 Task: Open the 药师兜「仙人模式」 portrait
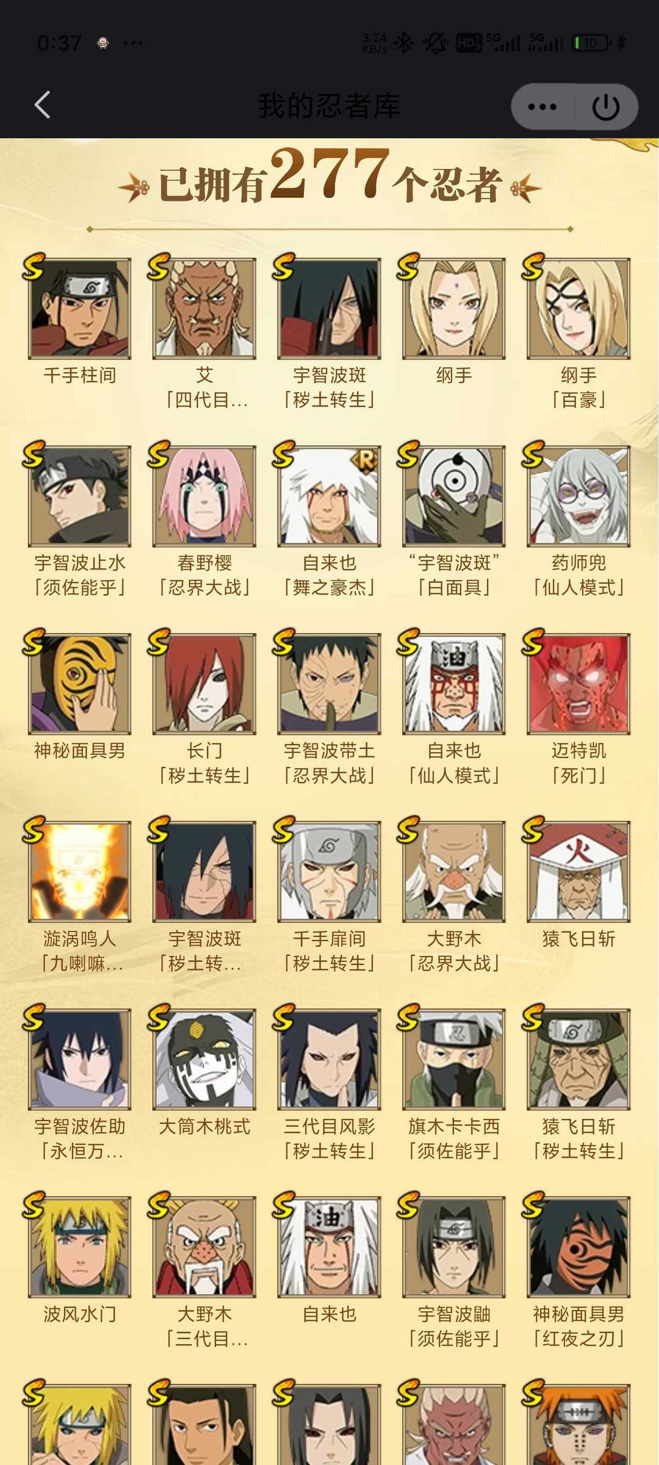coord(578,496)
